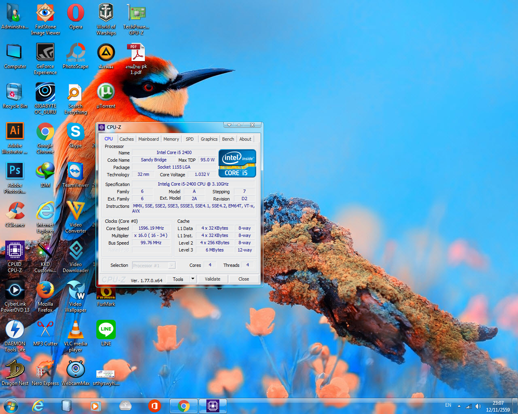This screenshot has width=518, height=414.
Task: Click the CCleaner desktop icon
Action: tap(15, 214)
